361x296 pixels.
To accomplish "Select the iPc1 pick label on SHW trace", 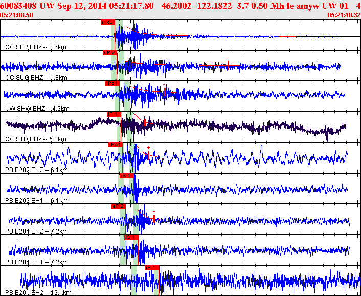I will (112, 83).
